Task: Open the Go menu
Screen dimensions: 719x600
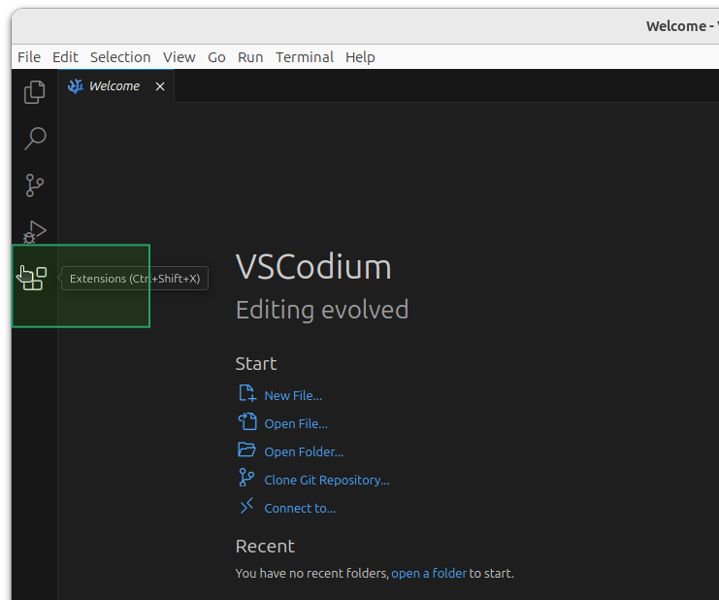Action: click(216, 57)
